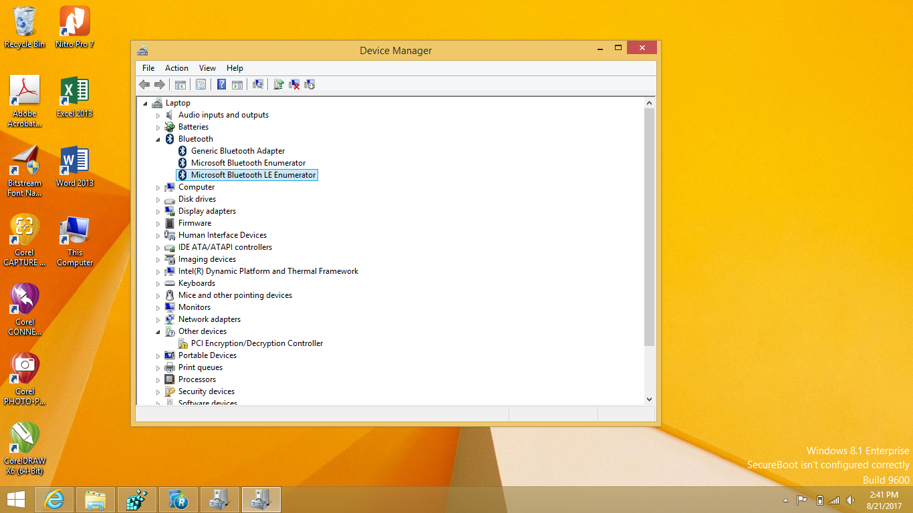Expand the Audio inputs and outputs node

point(158,115)
